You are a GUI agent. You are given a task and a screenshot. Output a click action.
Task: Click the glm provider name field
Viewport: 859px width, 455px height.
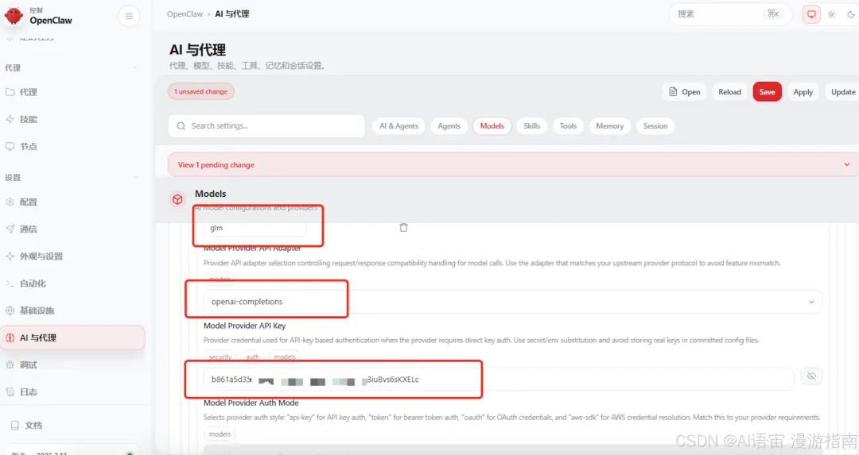[x=255, y=228]
